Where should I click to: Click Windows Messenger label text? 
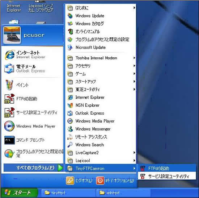[93, 129]
